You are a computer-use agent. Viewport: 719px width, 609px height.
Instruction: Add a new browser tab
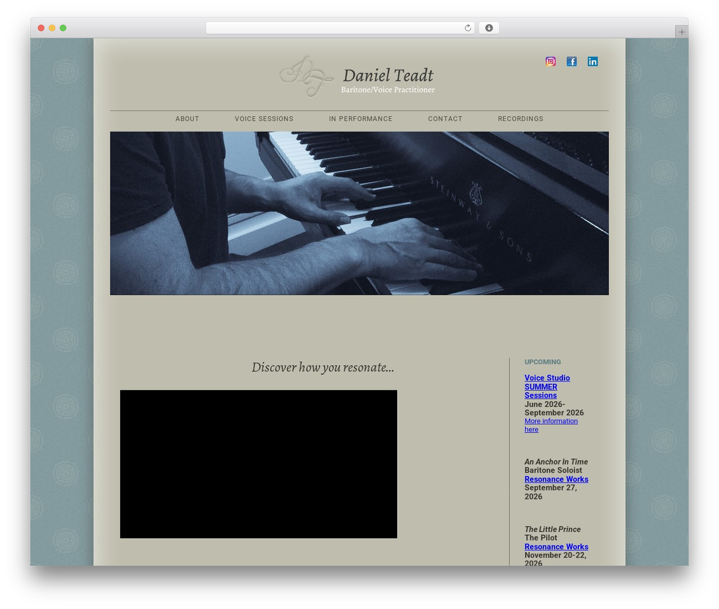click(681, 32)
